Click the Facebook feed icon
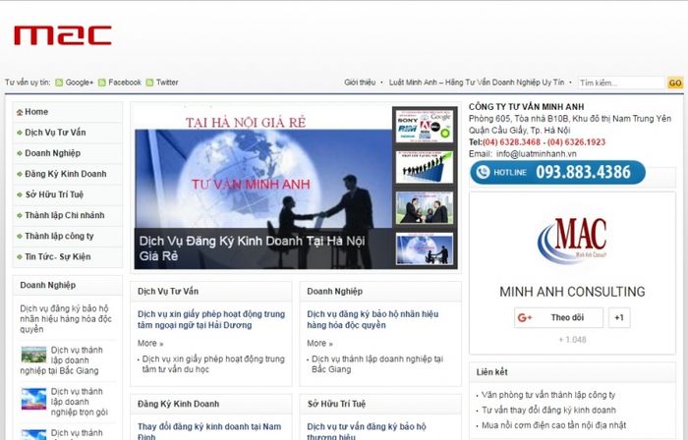 102,82
